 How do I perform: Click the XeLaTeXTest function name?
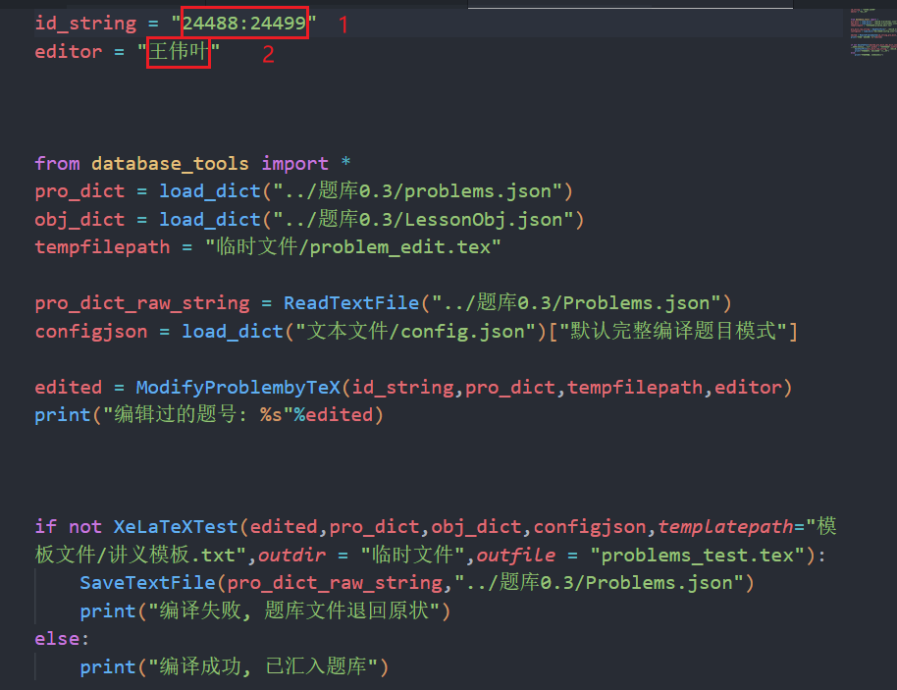click(x=175, y=527)
